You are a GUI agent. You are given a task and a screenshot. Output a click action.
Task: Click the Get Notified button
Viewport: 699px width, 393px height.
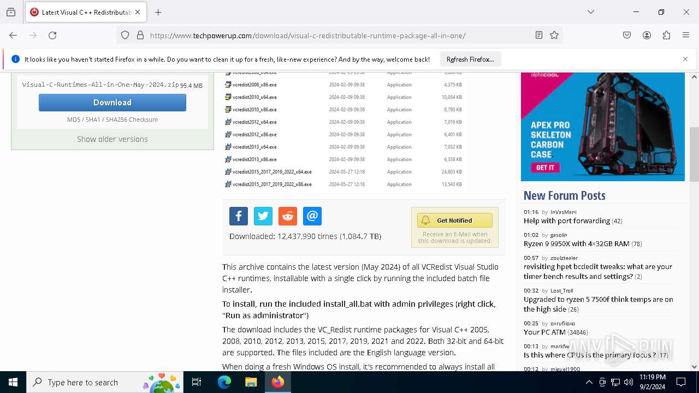pyautogui.click(x=455, y=221)
